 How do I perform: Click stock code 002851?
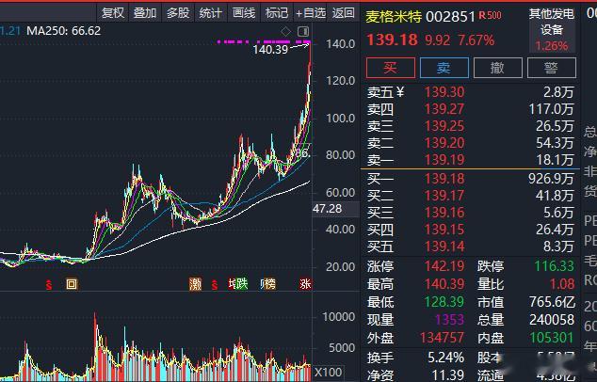[x=450, y=16]
